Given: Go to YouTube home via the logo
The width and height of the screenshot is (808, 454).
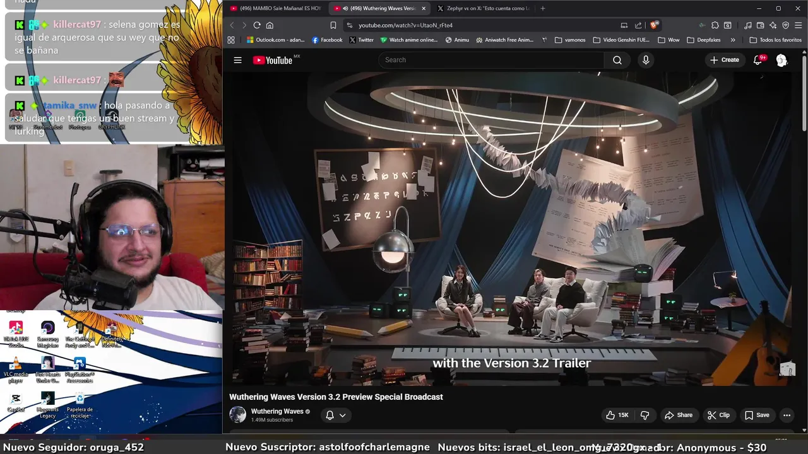Looking at the screenshot, I should [273, 60].
